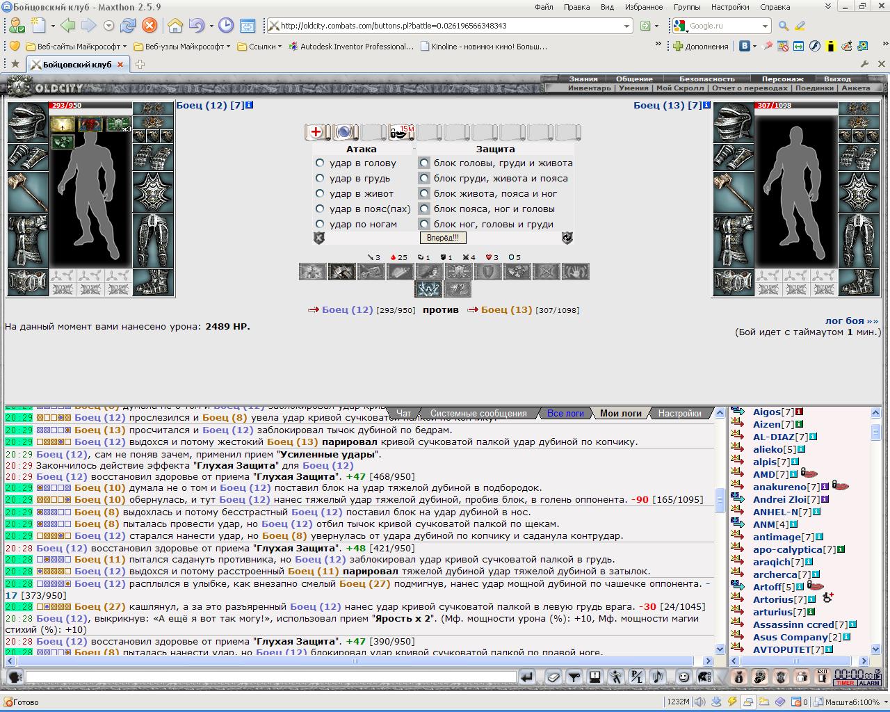Click the eraser clear-chat icon
890x712 pixels.
click(x=553, y=677)
